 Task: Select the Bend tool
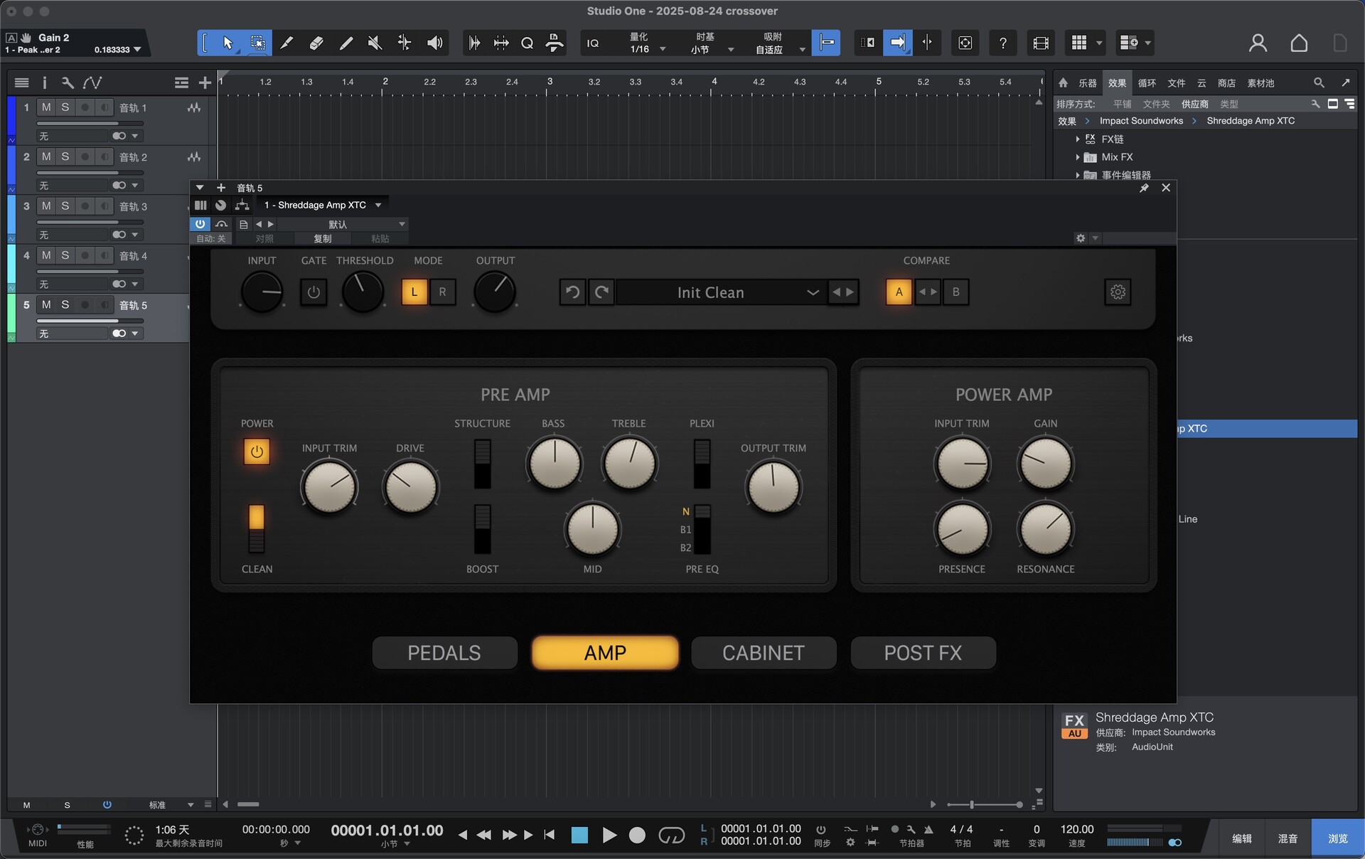404,43
